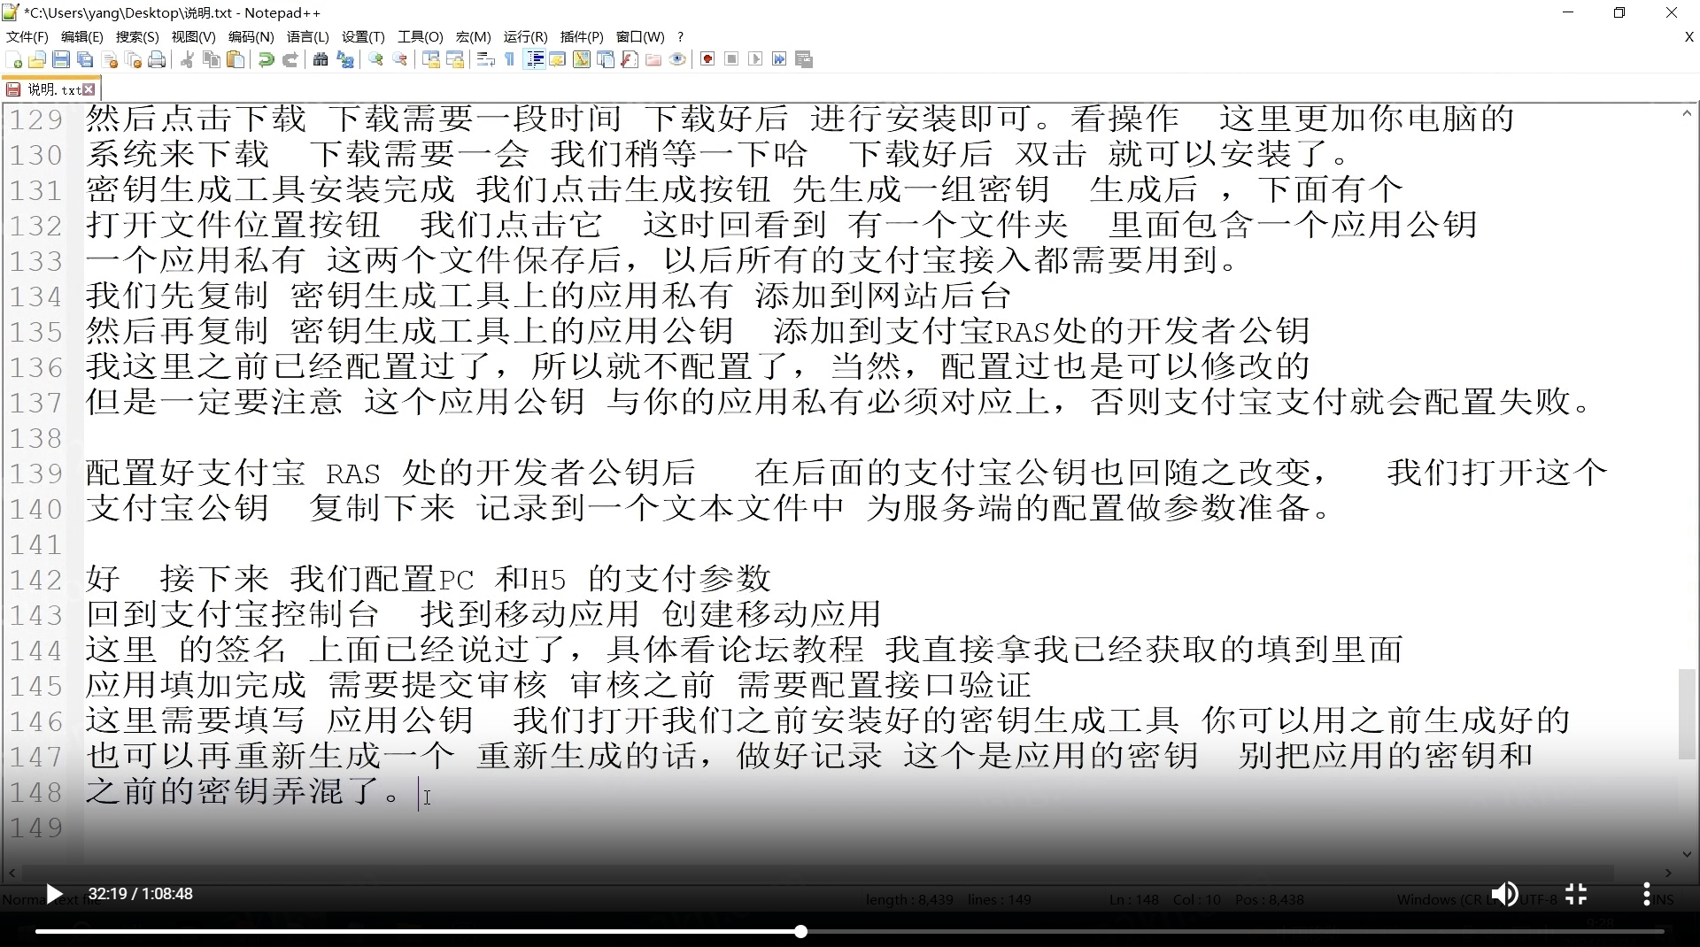Screen dimensions: 1700x947
Task: Open the 宏(M) menu
Action: point(473,36)
